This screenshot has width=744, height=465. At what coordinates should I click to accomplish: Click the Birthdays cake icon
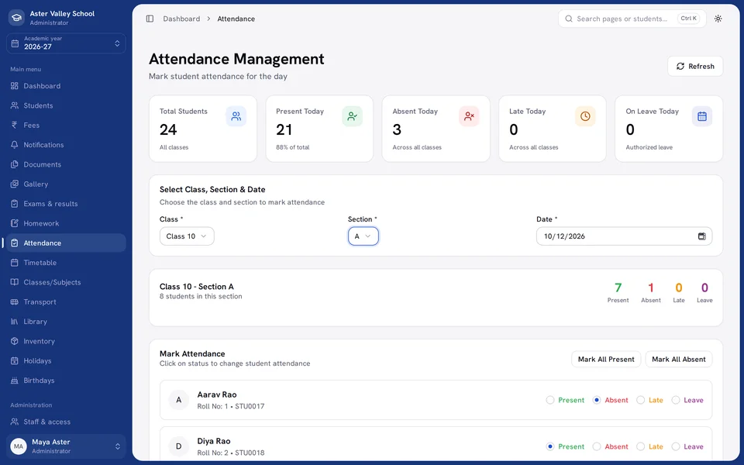pos(15,381)
